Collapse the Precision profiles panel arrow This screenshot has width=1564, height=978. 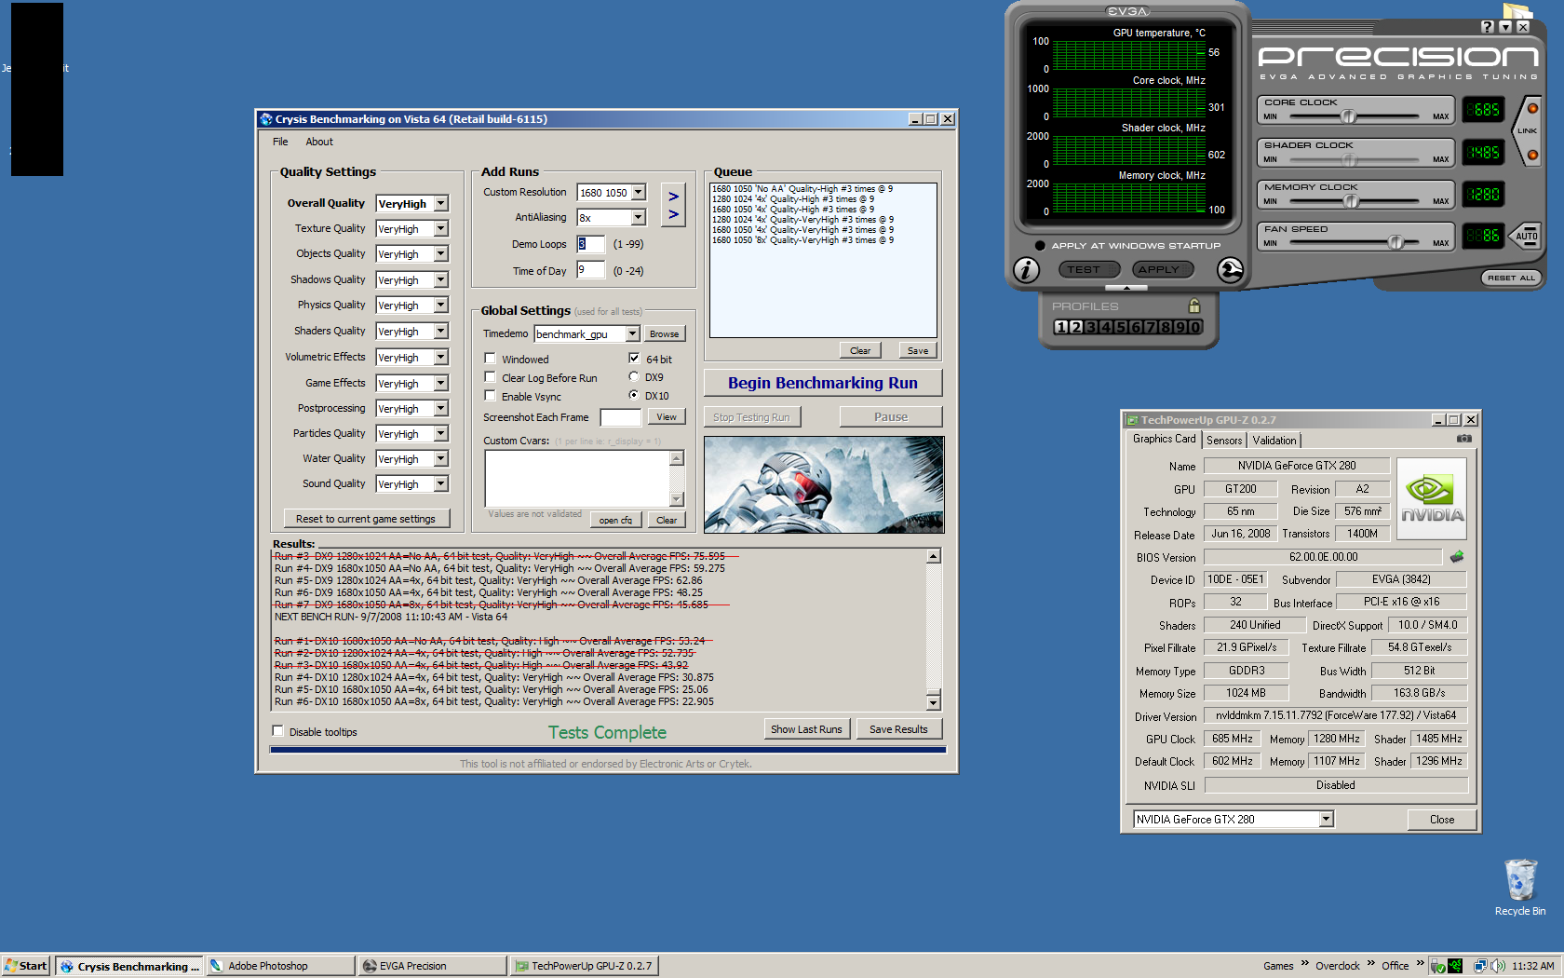tap(1126, 289)
